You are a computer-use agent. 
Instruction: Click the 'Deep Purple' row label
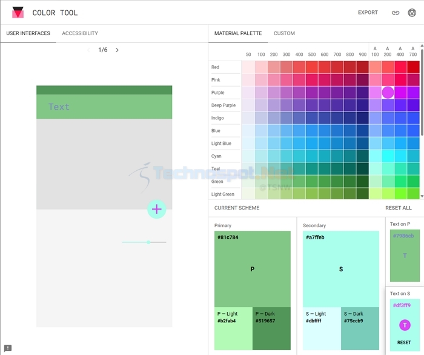click(224, 105)
